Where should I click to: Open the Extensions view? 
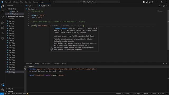pos(3,28)
